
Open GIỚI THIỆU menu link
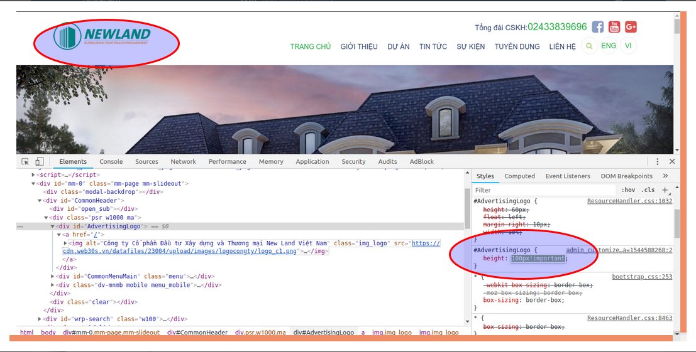tap(359, 46)
